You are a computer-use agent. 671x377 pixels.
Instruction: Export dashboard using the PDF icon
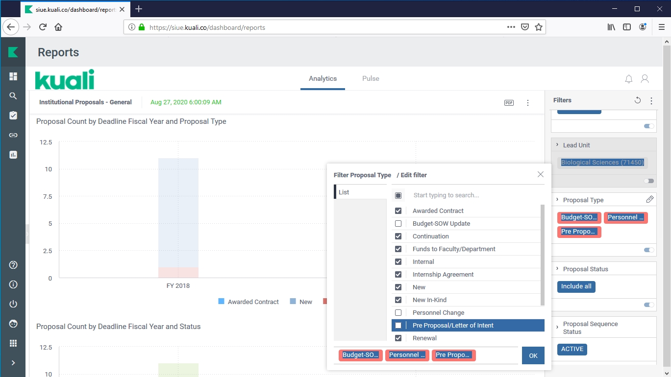pos(509,103)
